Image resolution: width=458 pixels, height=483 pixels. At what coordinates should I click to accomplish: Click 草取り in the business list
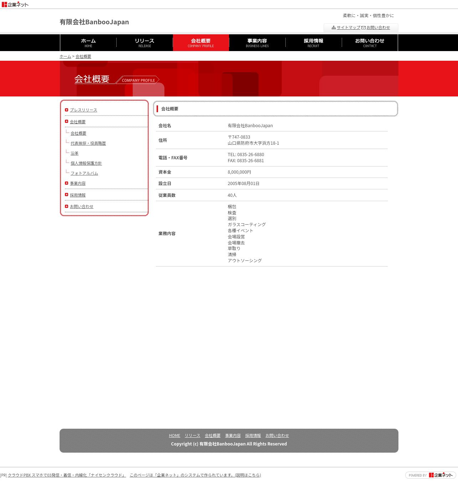pos(234,249)
